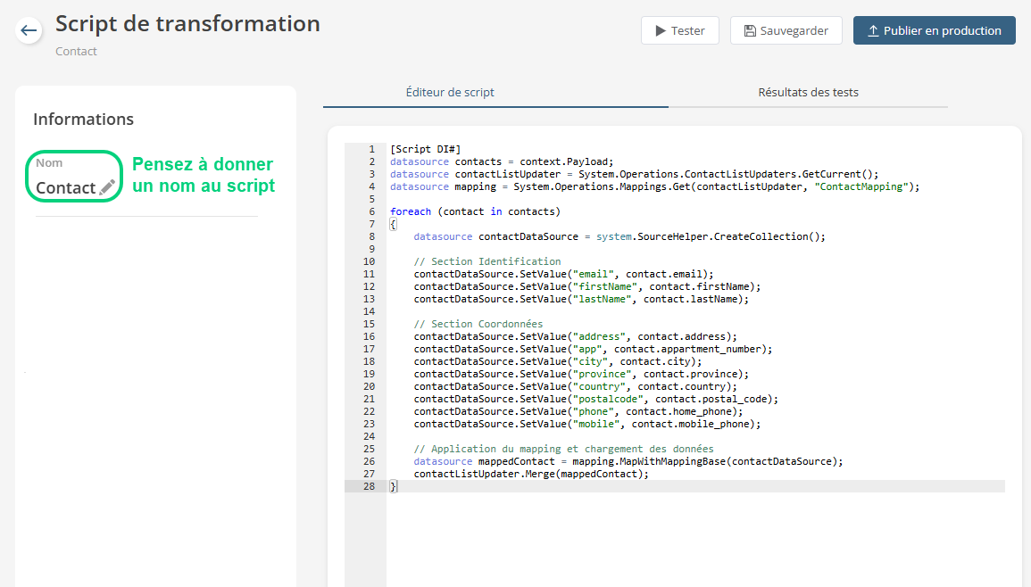This screenshot has width=1031, height=587.
Task: Click the SetValue "postalcode" line
Action: [x=595, y=399]
